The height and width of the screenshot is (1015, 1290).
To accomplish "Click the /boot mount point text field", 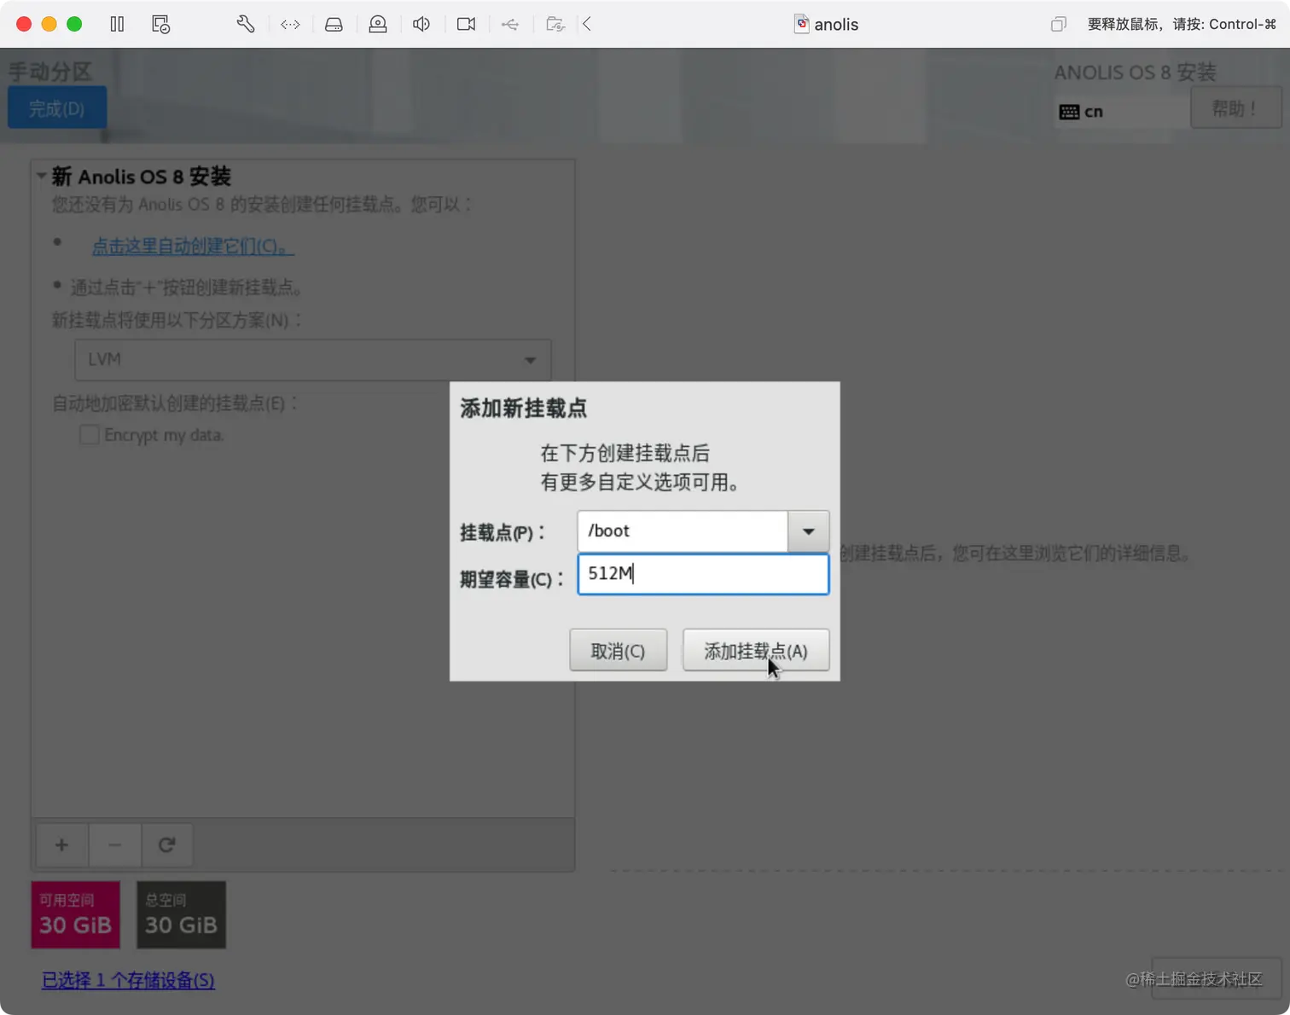I will (683, 531).
